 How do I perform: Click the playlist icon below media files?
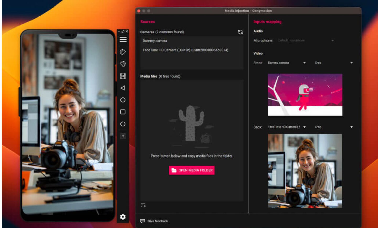[143, 205]
